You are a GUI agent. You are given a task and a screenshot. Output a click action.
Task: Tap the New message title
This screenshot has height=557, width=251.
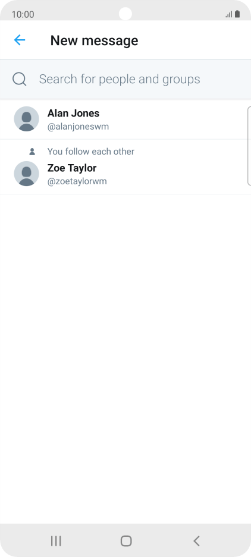pos(94,40)
